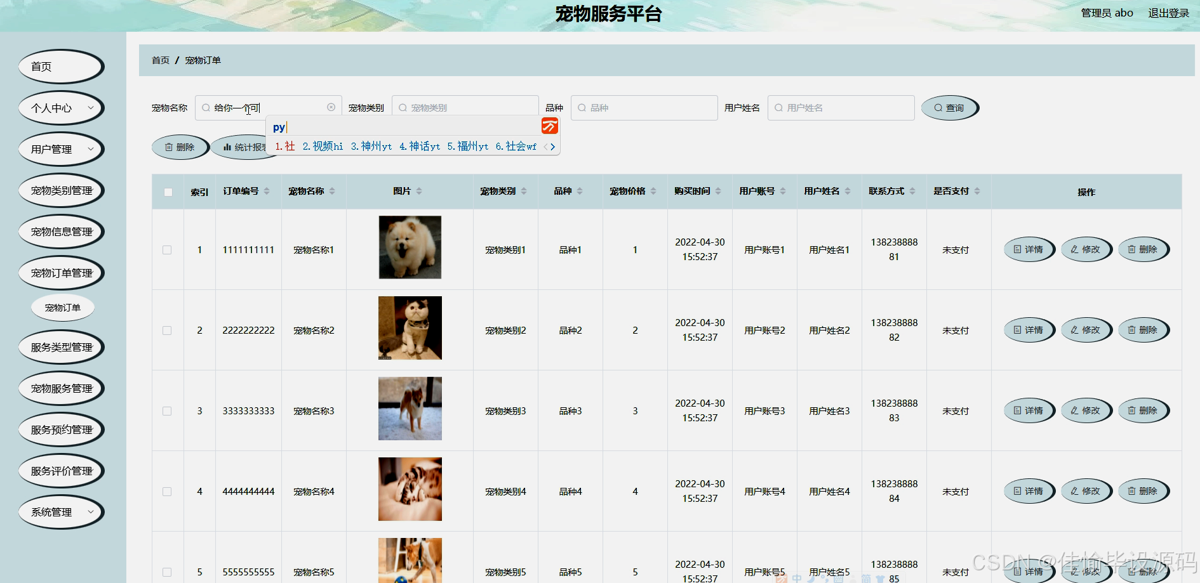This screenshot has height=583, width=1200.
Task: Choose IME candidate 5.福州
Action: (468, 147)
